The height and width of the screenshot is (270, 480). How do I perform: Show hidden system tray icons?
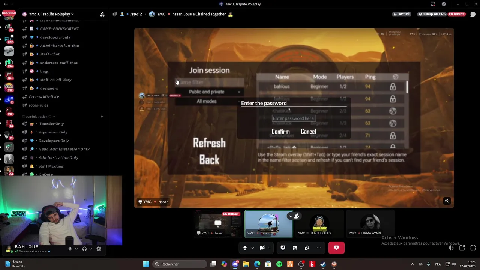pos(412,264)
